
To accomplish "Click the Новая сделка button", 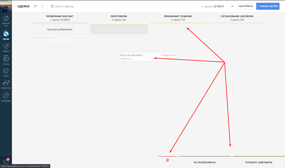I will coord(267,6).
